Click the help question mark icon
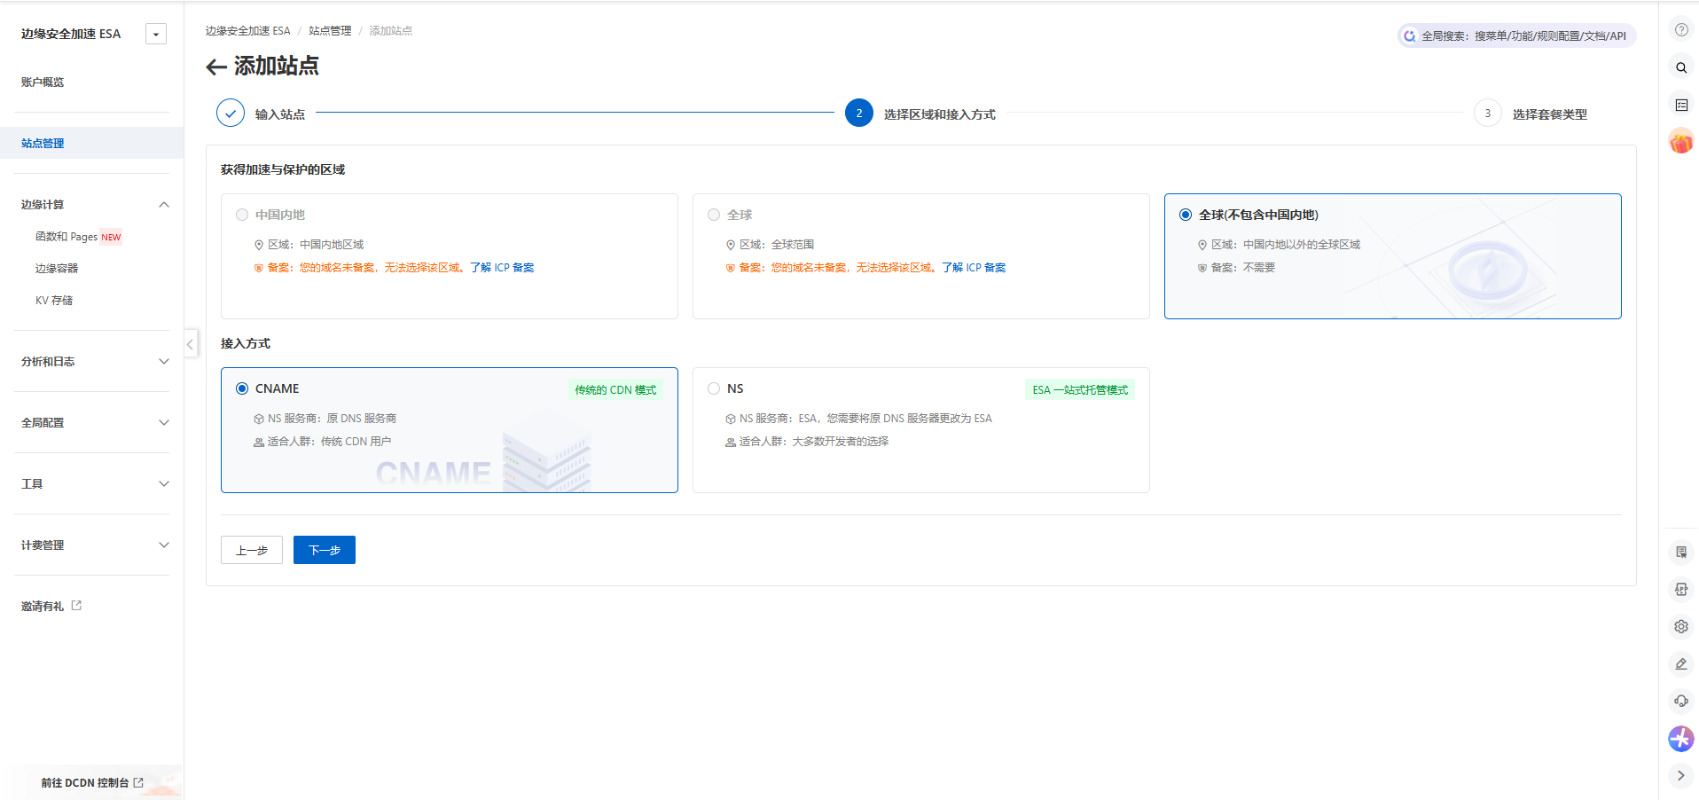Image resolution: width=1699 pixels, height=800 pixels. tap(1680, 30)
